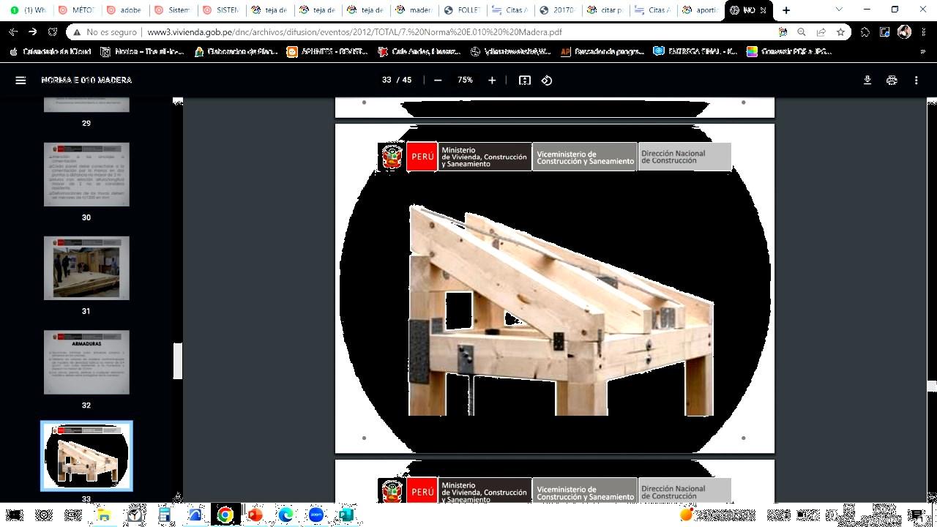937x527 pixels.
Task: Open page 31 thumbnail
Action: 86,268
